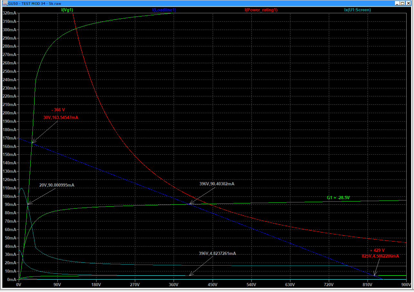Select the 825V,4.5862286mA annotation
This screenshot has height=292, width=414.
tap(380, 256)
